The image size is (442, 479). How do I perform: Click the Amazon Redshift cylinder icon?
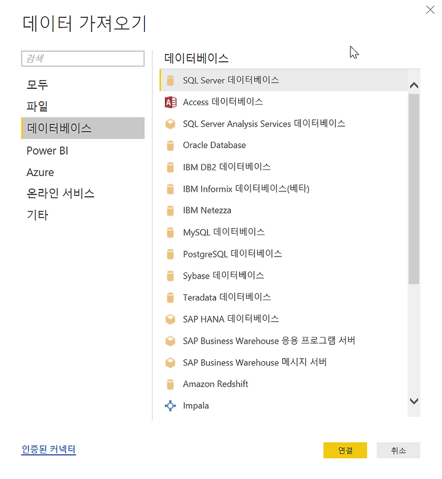tap(170, 385)
